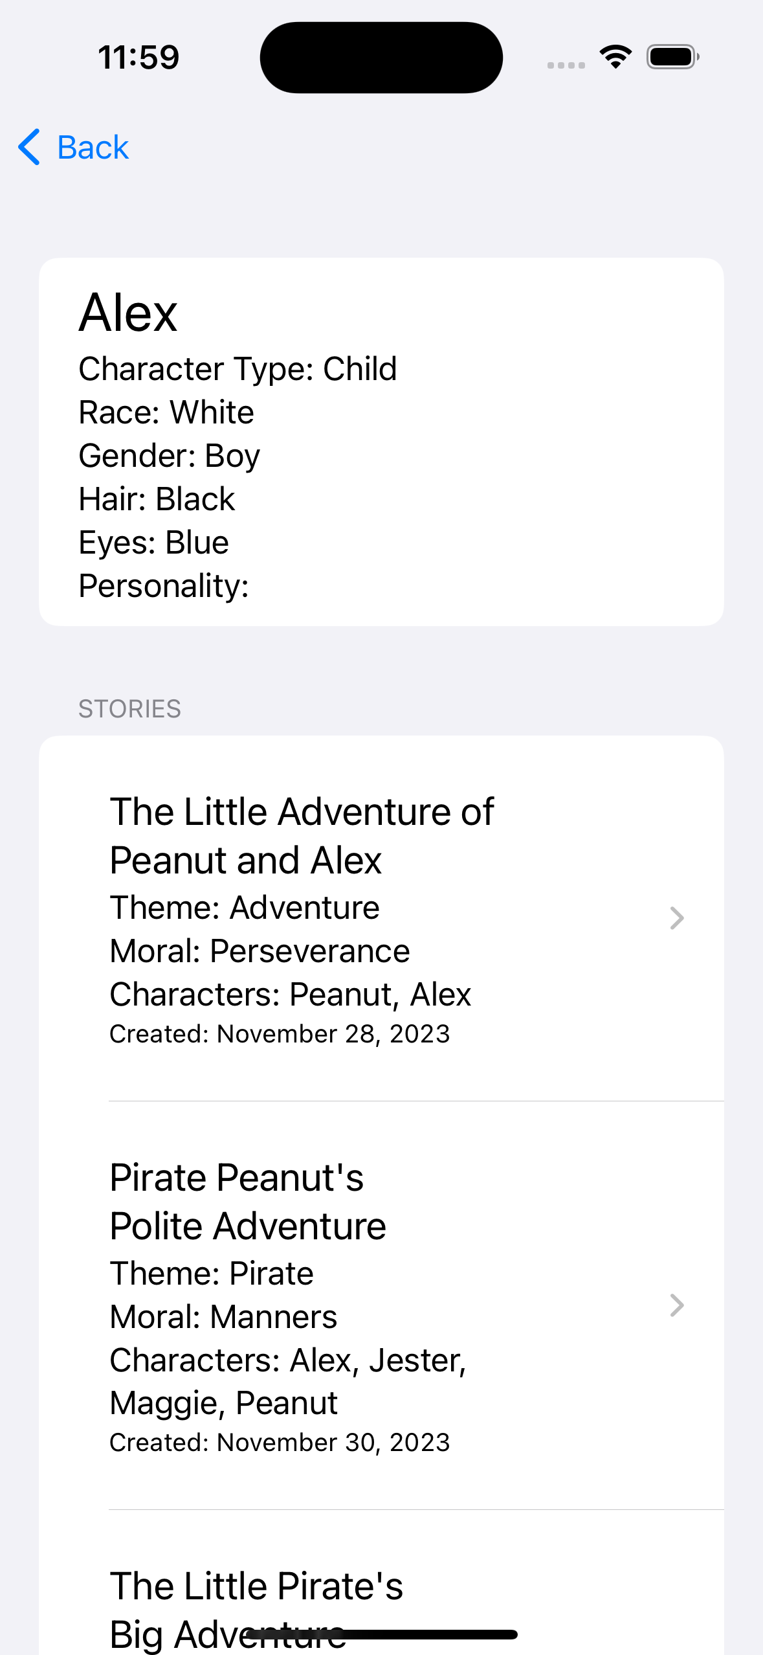Tap the status bar clock showing 11:59
Screen dimensions: 763x1655
point(138,57)
